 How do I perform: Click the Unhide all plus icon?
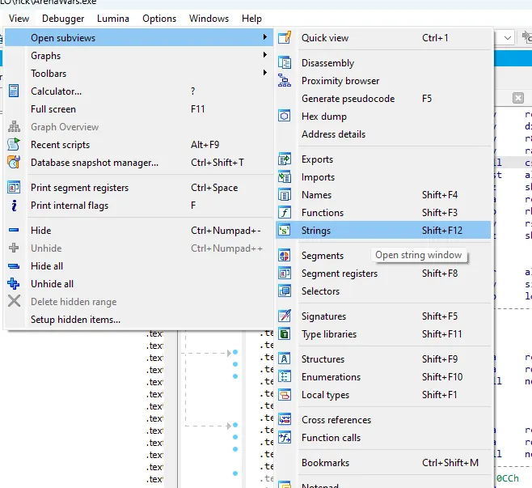pos(14,284)
